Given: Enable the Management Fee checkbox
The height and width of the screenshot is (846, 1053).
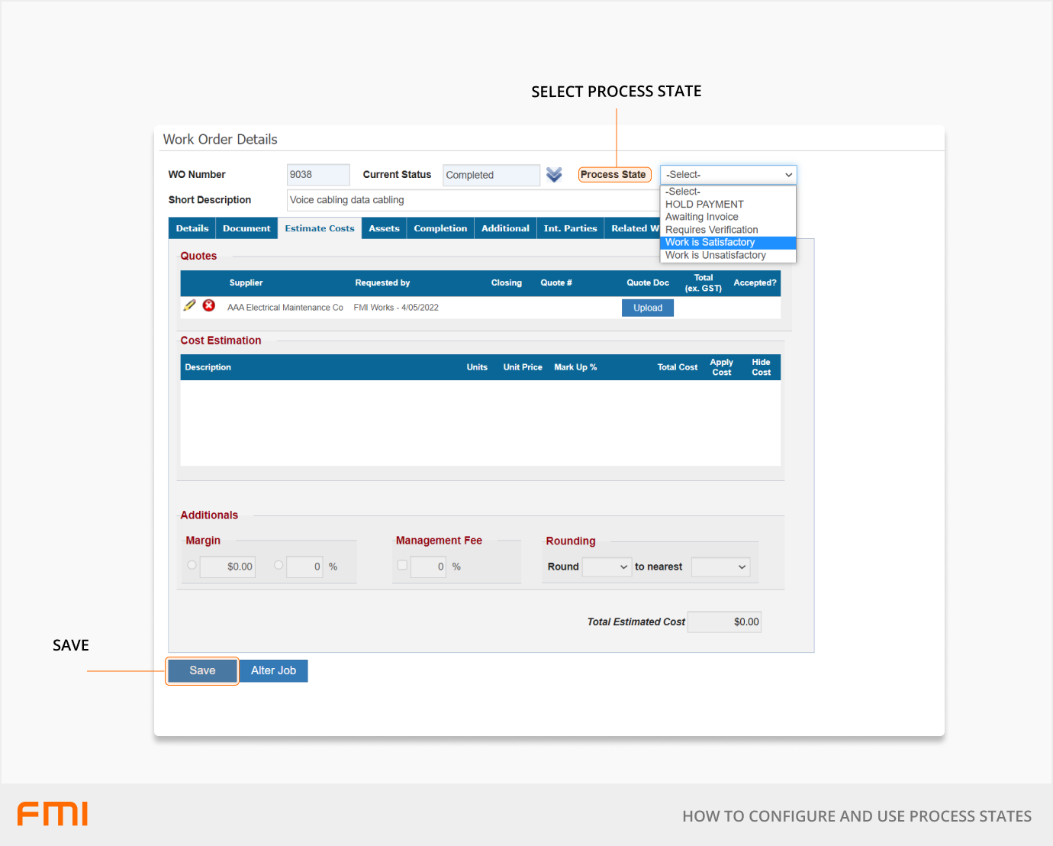Looking at the screenshot, I should pos(402,565).
